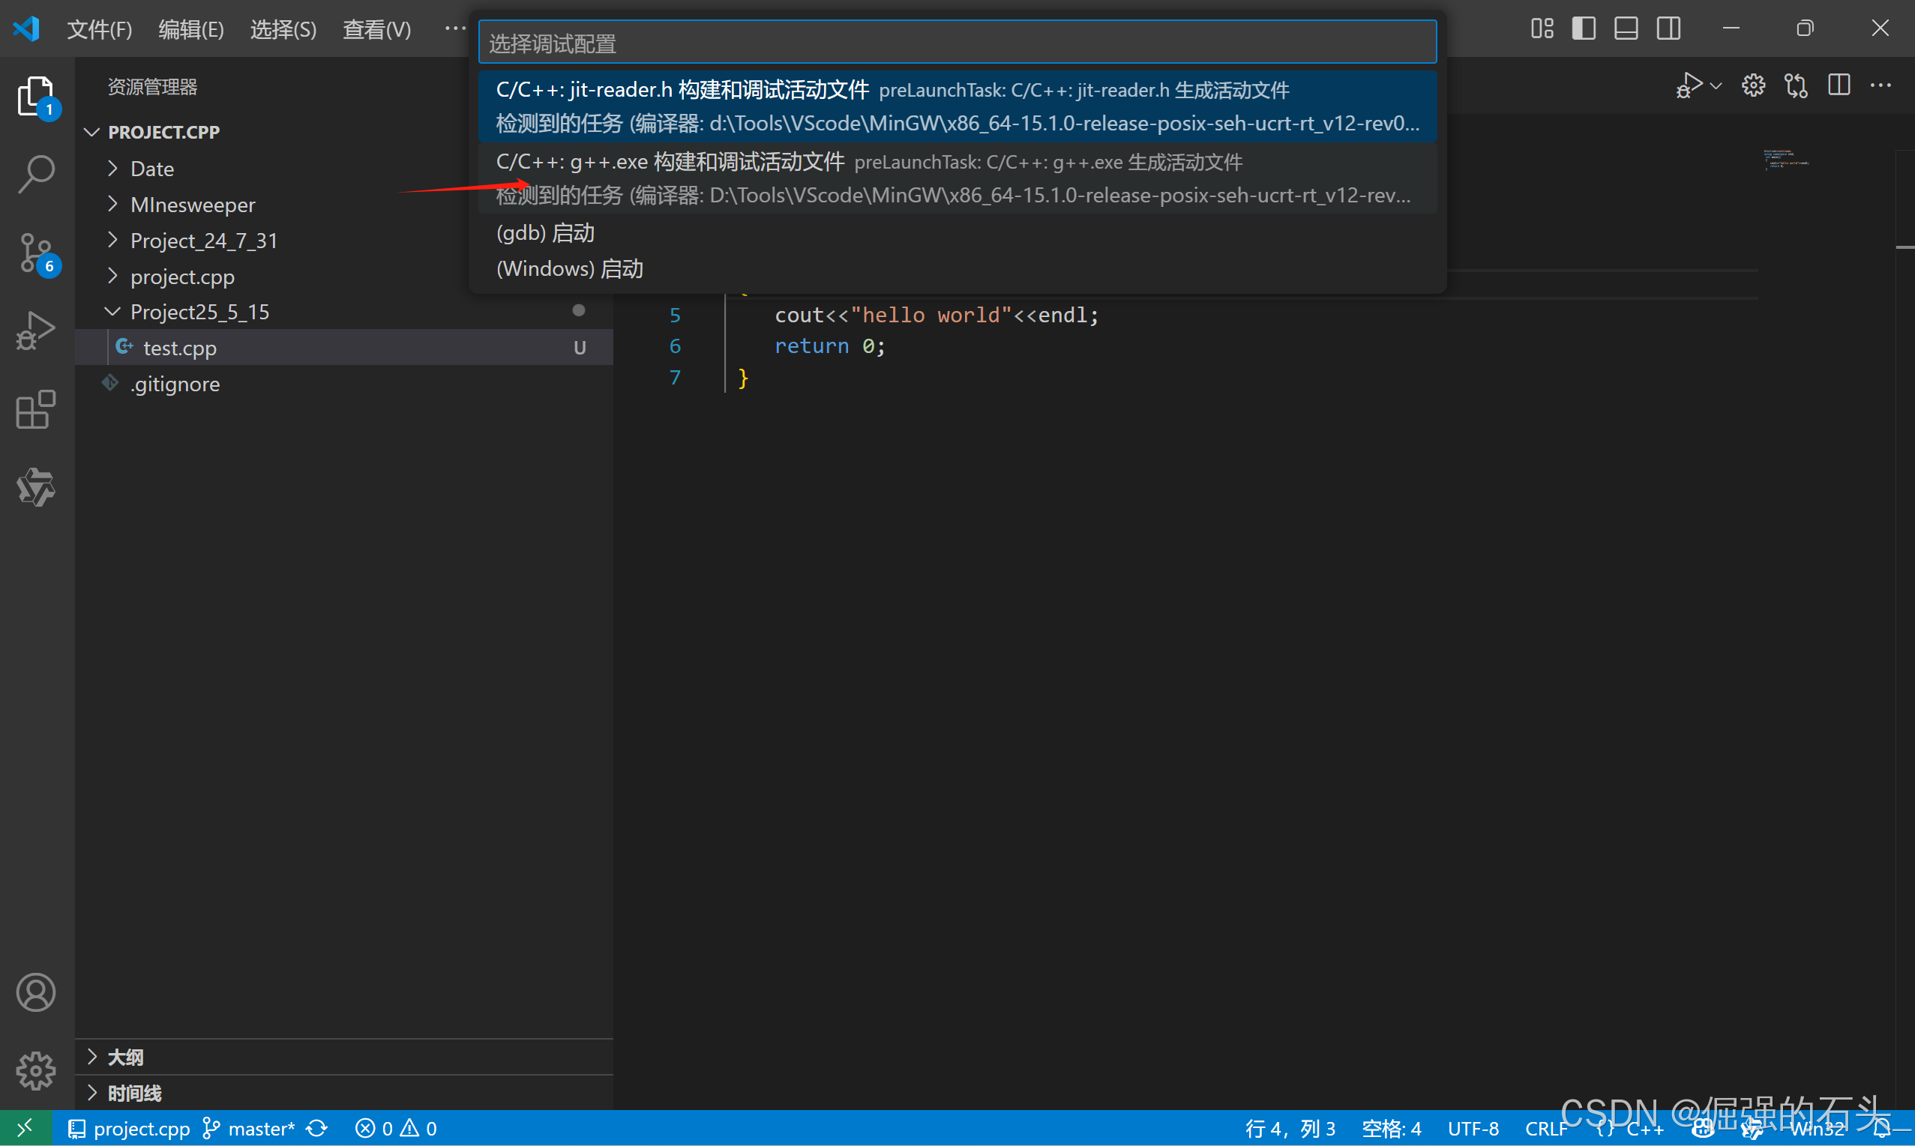
Task: Open the Search view in activity bar
Action: tap(35, 174)
